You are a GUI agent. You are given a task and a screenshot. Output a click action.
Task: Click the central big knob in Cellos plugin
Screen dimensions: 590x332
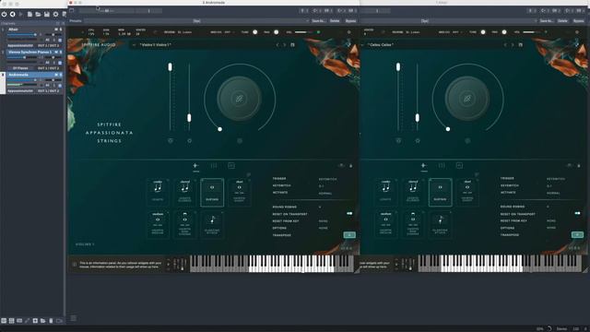pyautogui.click(x=467, y=99)
